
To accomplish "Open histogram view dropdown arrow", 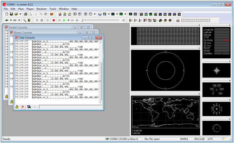I will point(125,14).
